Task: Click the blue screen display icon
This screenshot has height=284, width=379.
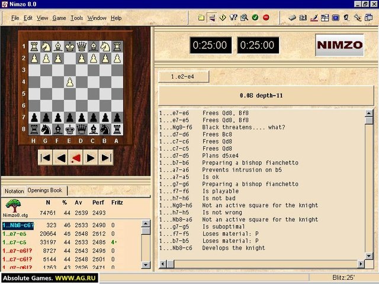Action: click(x=336, y=18)
